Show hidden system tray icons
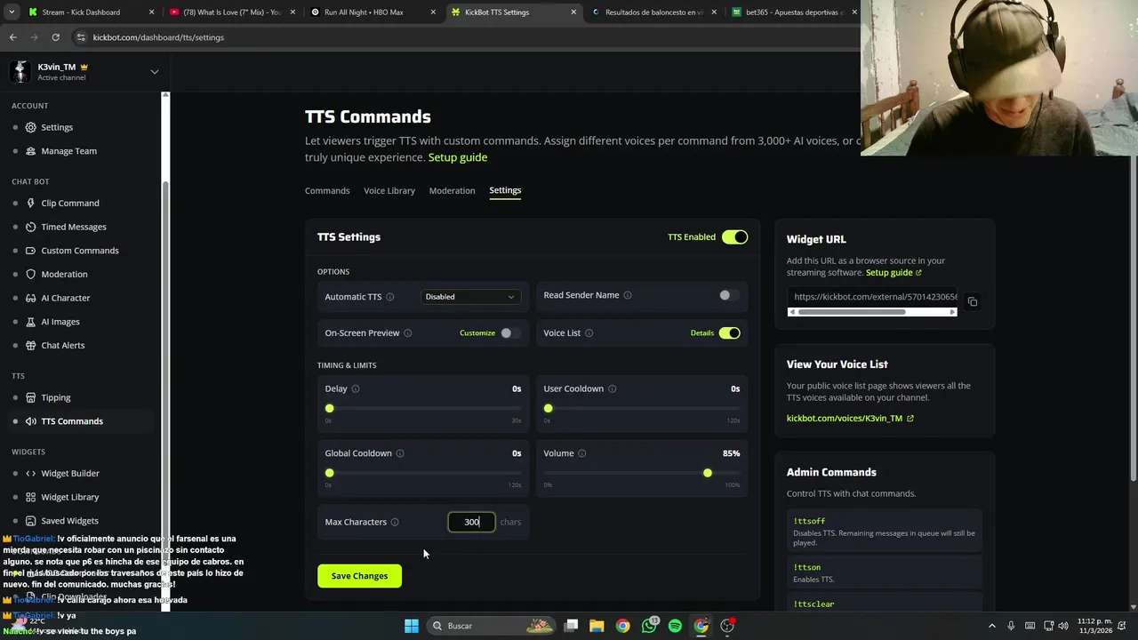The height and width of the screenshot is (640, 1138). 992,626
